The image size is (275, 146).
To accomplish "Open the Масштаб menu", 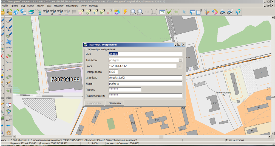I will point(58,5).
